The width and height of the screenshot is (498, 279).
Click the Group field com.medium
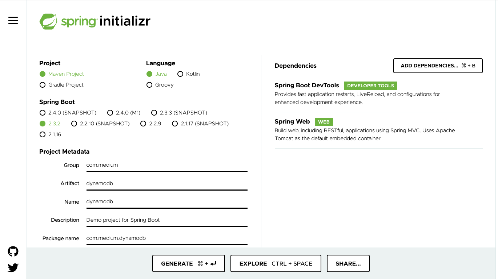(x=167, y=165)
